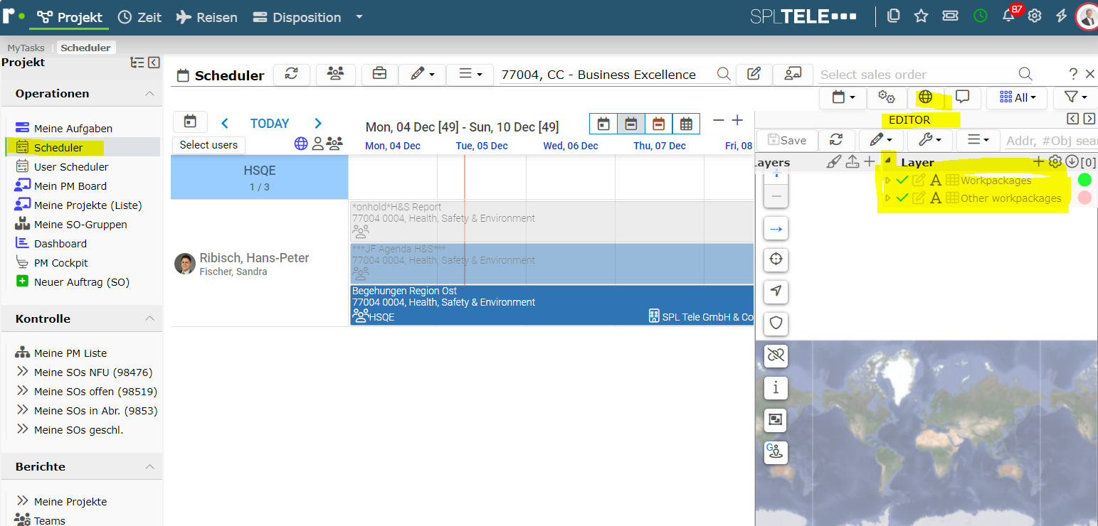This screenshot has height=526, width=1098.
Task: Toggle green checkmark of Other workpackages layer
Action: [x=902, y=198]
